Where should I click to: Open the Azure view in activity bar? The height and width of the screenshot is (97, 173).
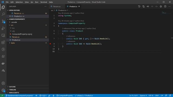pyautogui.click(x=3, y=71)
